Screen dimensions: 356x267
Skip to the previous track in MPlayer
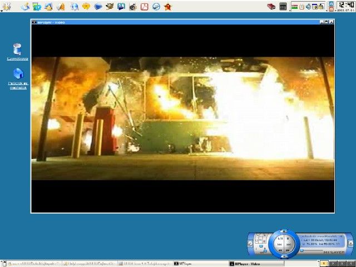click(279, 245)
